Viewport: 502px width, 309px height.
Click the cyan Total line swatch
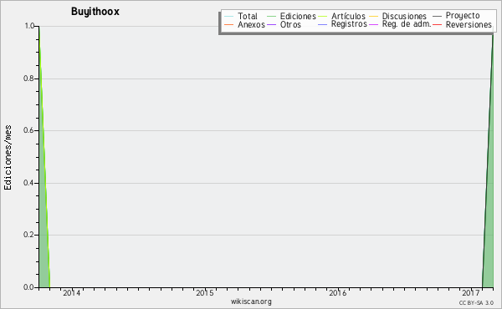[228, 17]
